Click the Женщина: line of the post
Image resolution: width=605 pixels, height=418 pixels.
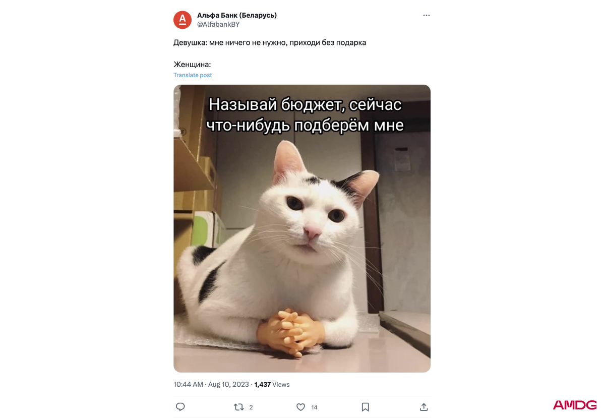(x=192, y=65)
